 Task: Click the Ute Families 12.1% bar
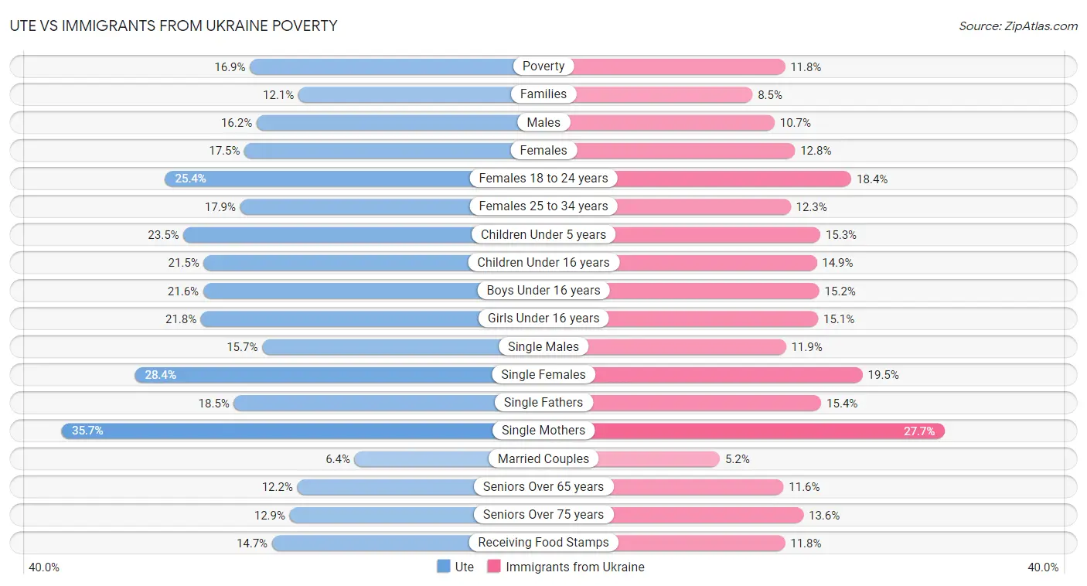coord(402,94)
